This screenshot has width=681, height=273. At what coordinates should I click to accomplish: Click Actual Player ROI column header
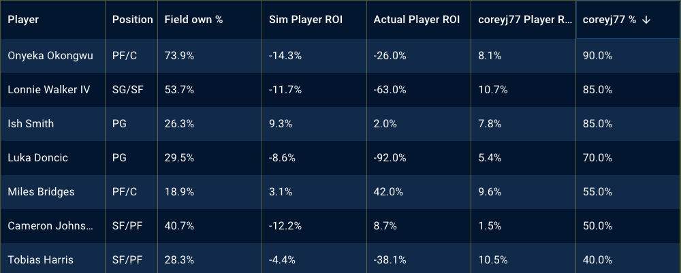415,20
